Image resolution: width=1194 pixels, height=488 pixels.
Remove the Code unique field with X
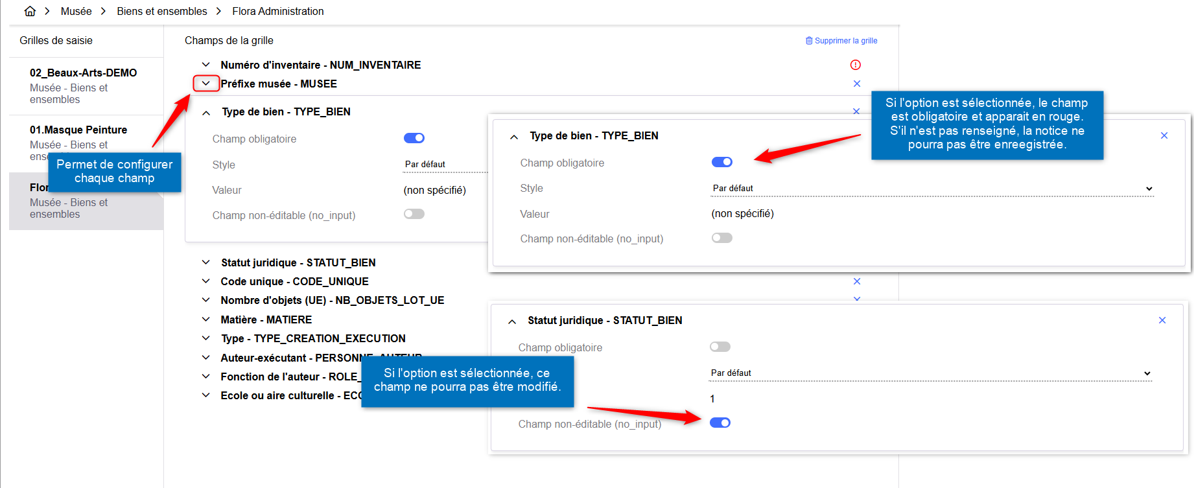(857, 281)
